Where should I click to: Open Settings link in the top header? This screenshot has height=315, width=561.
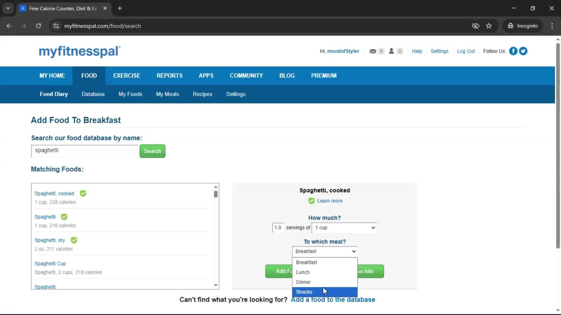click(439, 51)
